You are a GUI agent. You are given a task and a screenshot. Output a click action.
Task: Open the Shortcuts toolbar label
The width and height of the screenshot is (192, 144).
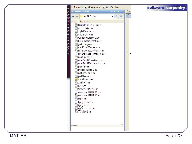click(x=78, y=7)
